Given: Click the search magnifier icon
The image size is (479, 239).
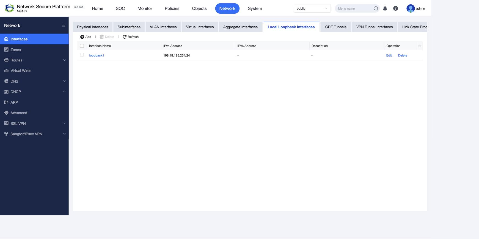Looking at the screenshot, I should tap(376, 9).
